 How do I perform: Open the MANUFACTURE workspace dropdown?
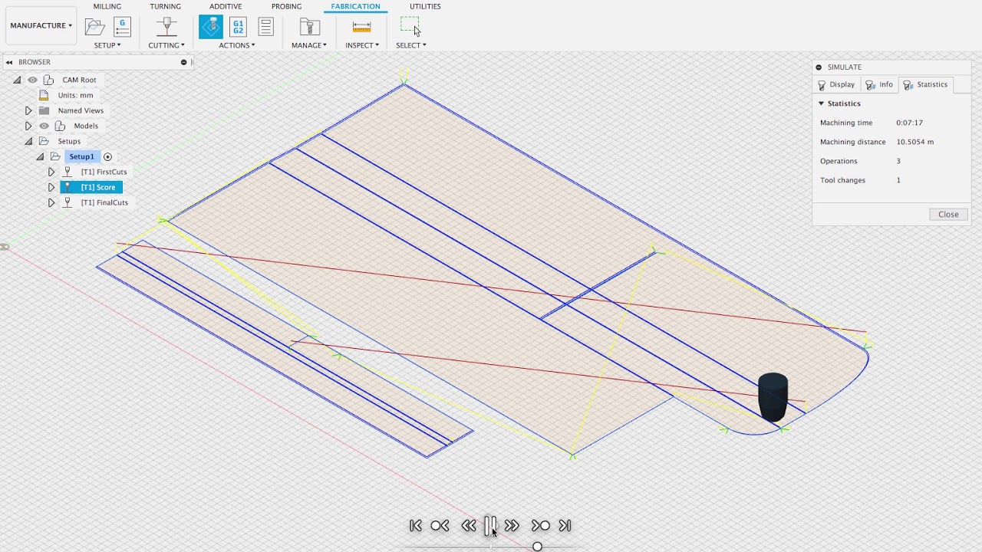click(41, 25)
